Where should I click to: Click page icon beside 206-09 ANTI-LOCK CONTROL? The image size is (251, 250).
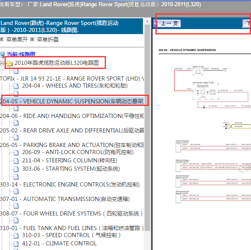(x=16, y=152)
